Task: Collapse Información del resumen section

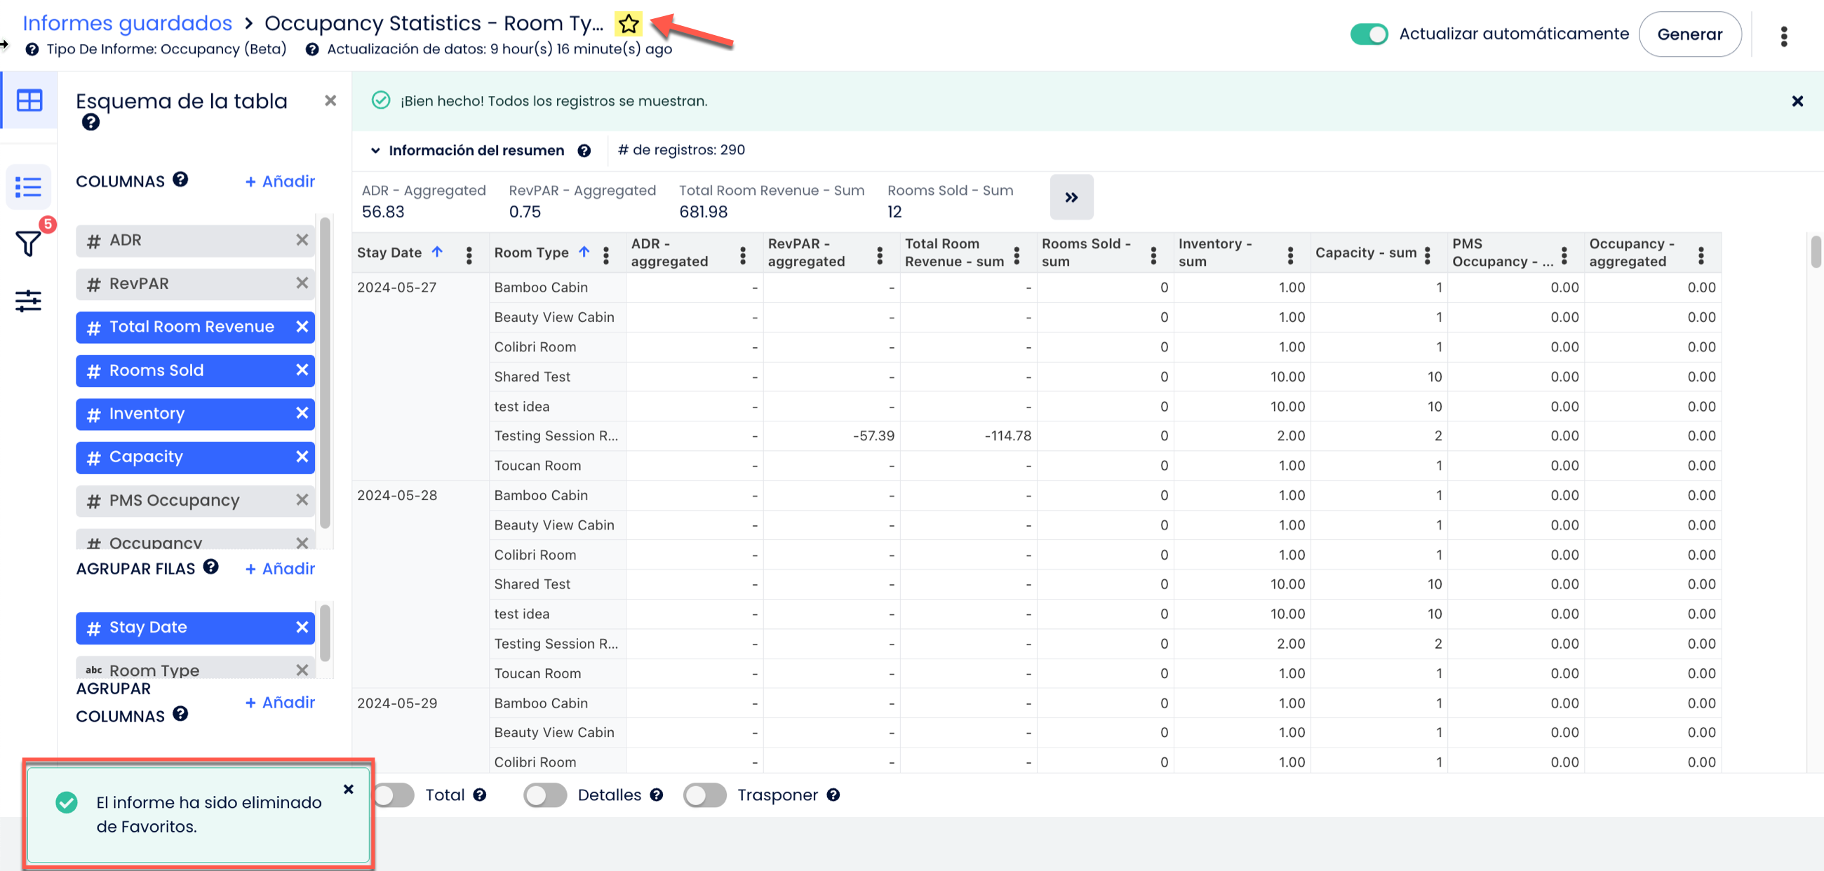Action: 375,150
